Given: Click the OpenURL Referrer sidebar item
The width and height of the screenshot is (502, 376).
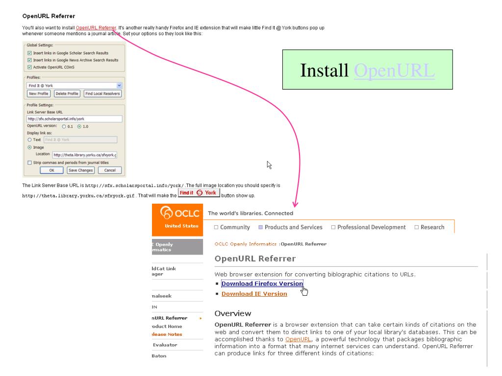Looking at the screenshot, I should coord(170,318).
